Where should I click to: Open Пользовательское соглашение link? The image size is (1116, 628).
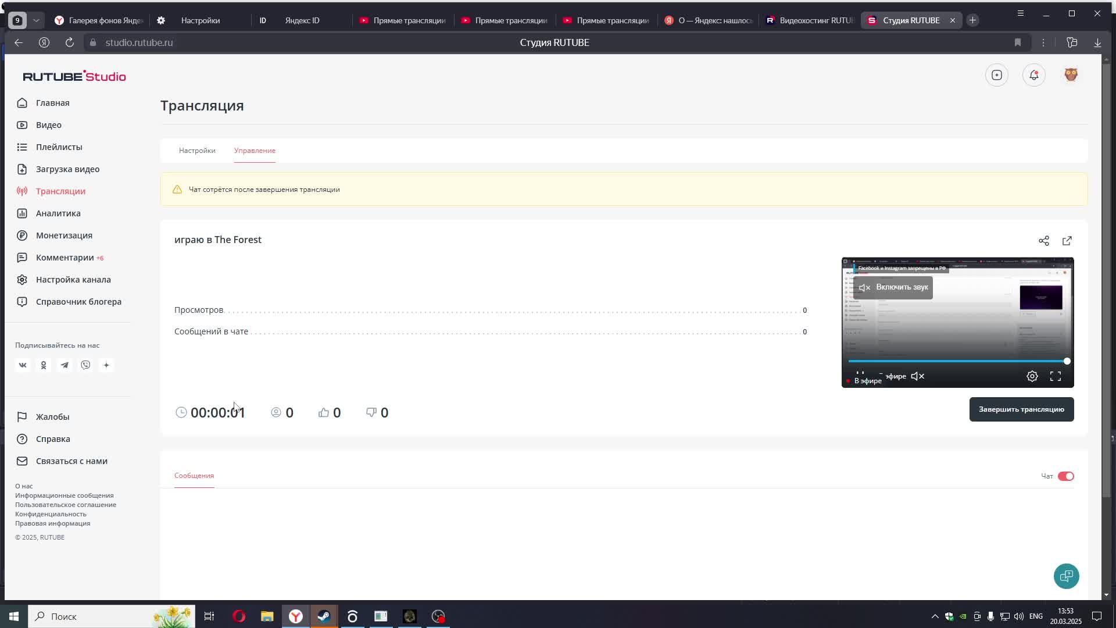point(66,505)
